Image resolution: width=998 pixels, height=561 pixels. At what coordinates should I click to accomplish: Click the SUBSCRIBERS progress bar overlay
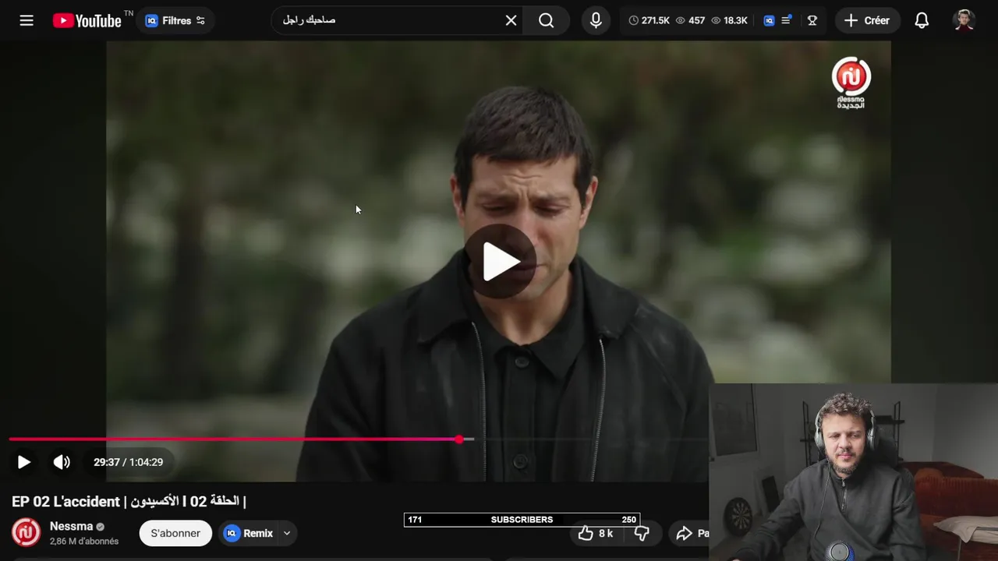point(522,520)
